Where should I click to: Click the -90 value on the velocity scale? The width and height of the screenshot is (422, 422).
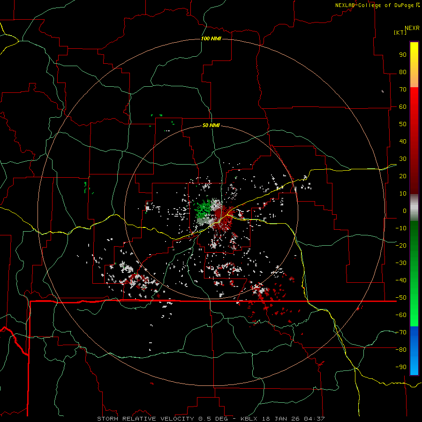[x=401, y=367]
